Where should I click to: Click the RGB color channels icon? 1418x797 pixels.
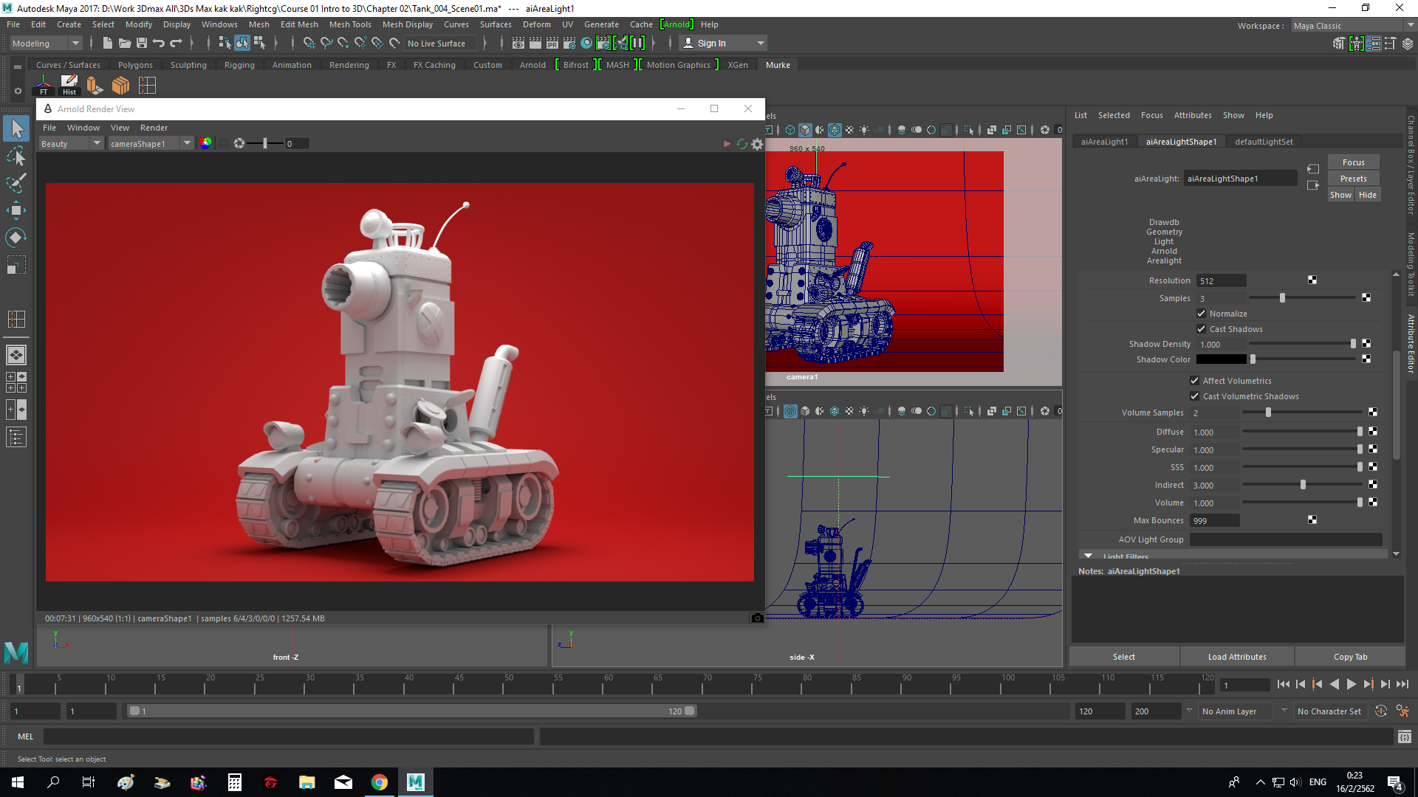pos(205,143)
